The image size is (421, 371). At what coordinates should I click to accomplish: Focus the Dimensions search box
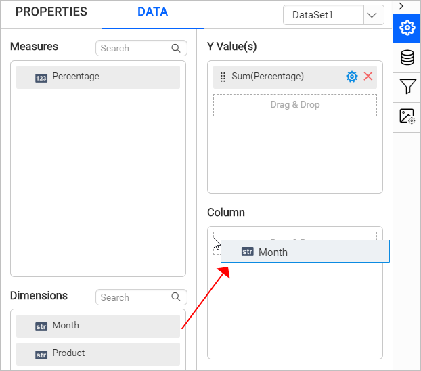click(x=133, y=297)
